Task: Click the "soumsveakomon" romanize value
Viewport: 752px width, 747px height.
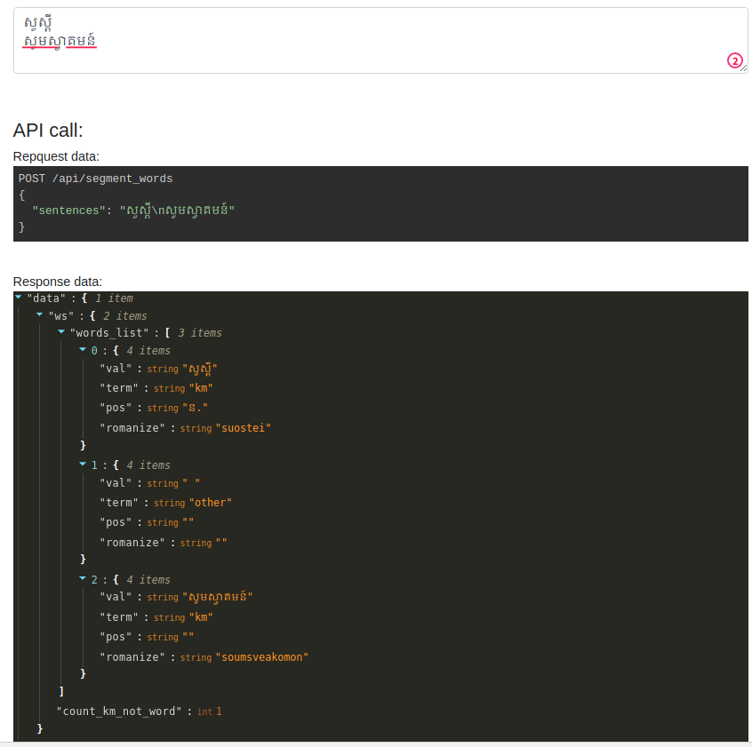Action: [x=261, y=656]
